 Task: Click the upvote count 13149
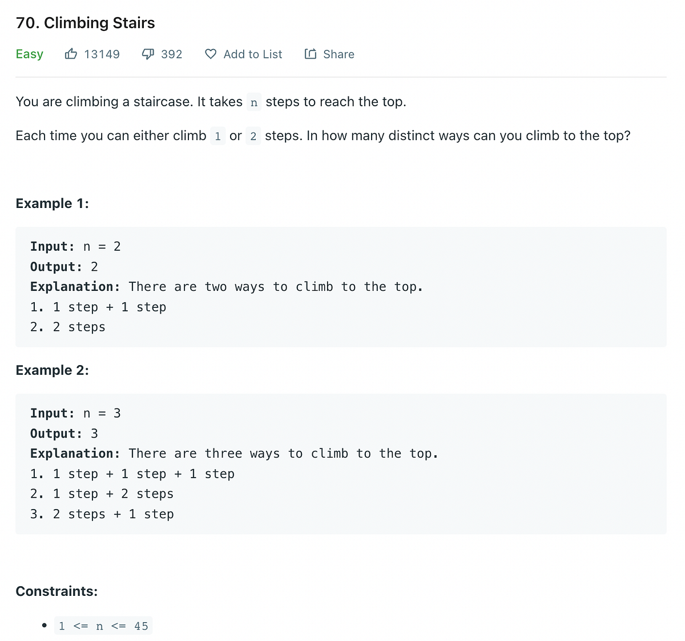click(x=102, y=54)
